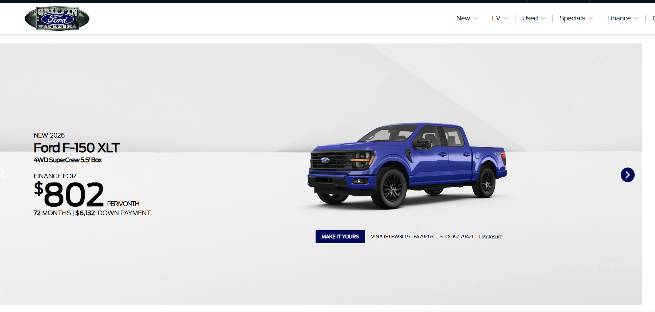Click the FINANCE FOR label
655x312 pixels.
(55, 176)
